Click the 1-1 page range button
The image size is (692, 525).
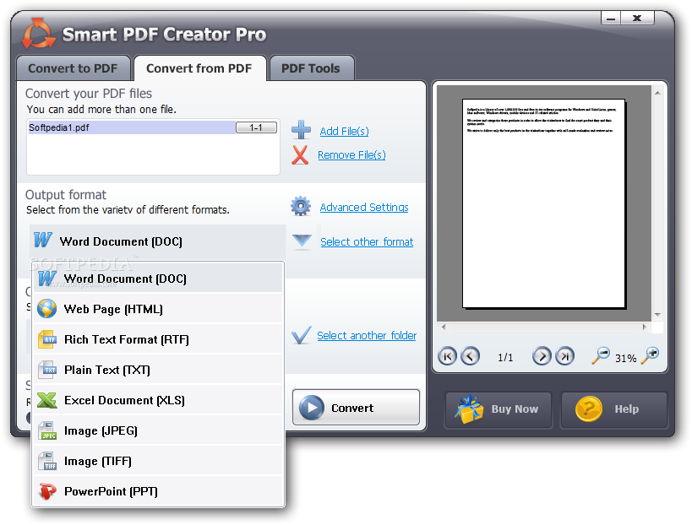coord(256,127)
